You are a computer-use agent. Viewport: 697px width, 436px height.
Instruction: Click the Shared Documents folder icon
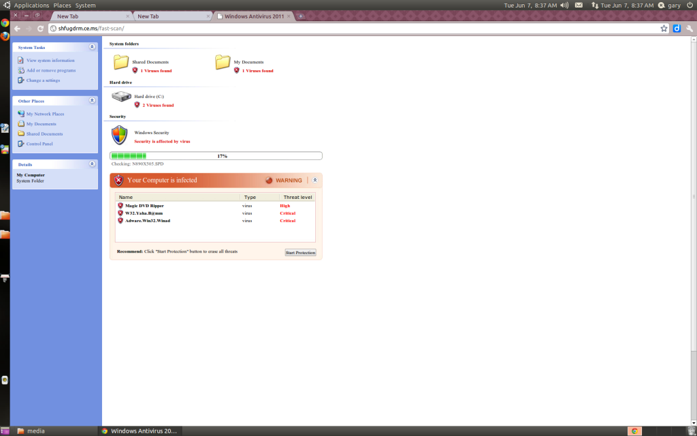click(x=121, y=62)
